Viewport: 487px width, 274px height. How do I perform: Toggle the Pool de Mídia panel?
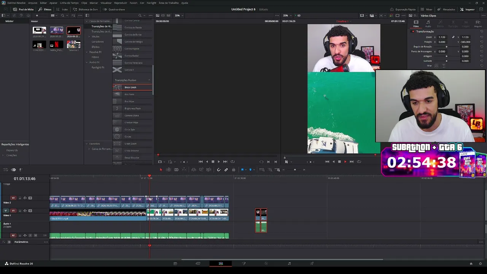click(23, 10)
